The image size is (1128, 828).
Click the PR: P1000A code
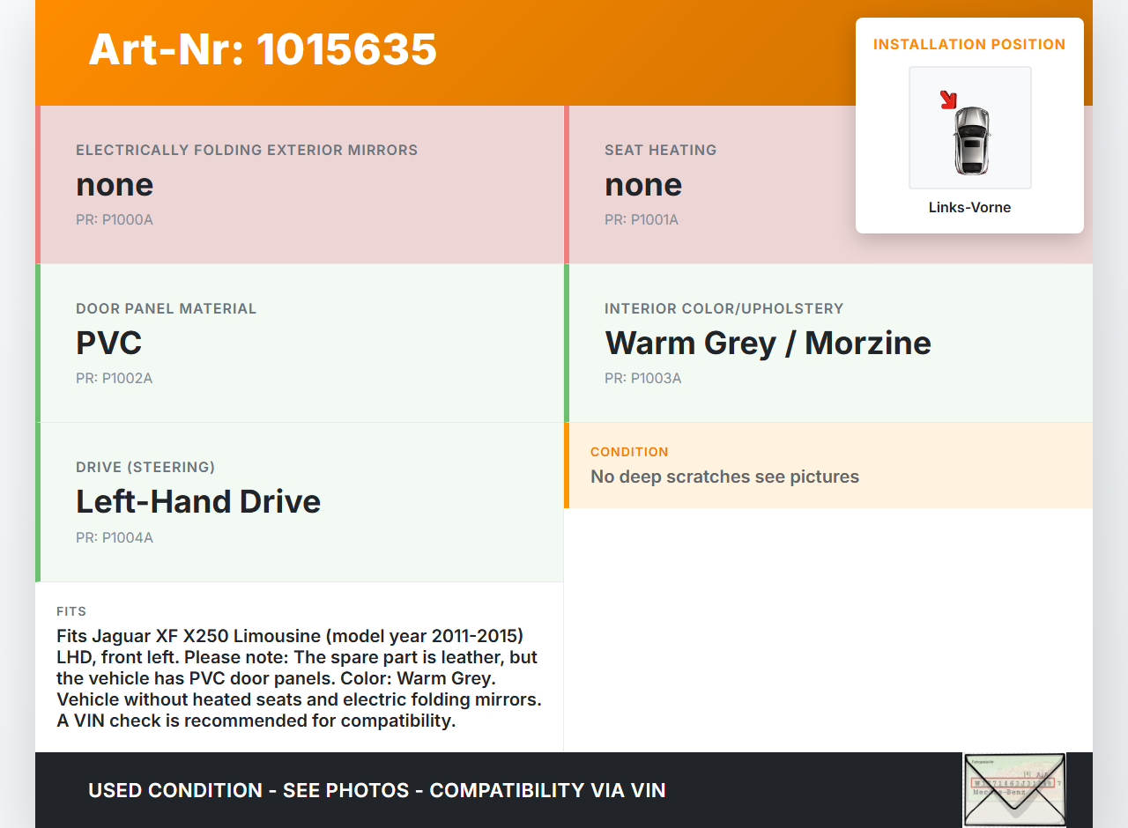pos(115,219)
